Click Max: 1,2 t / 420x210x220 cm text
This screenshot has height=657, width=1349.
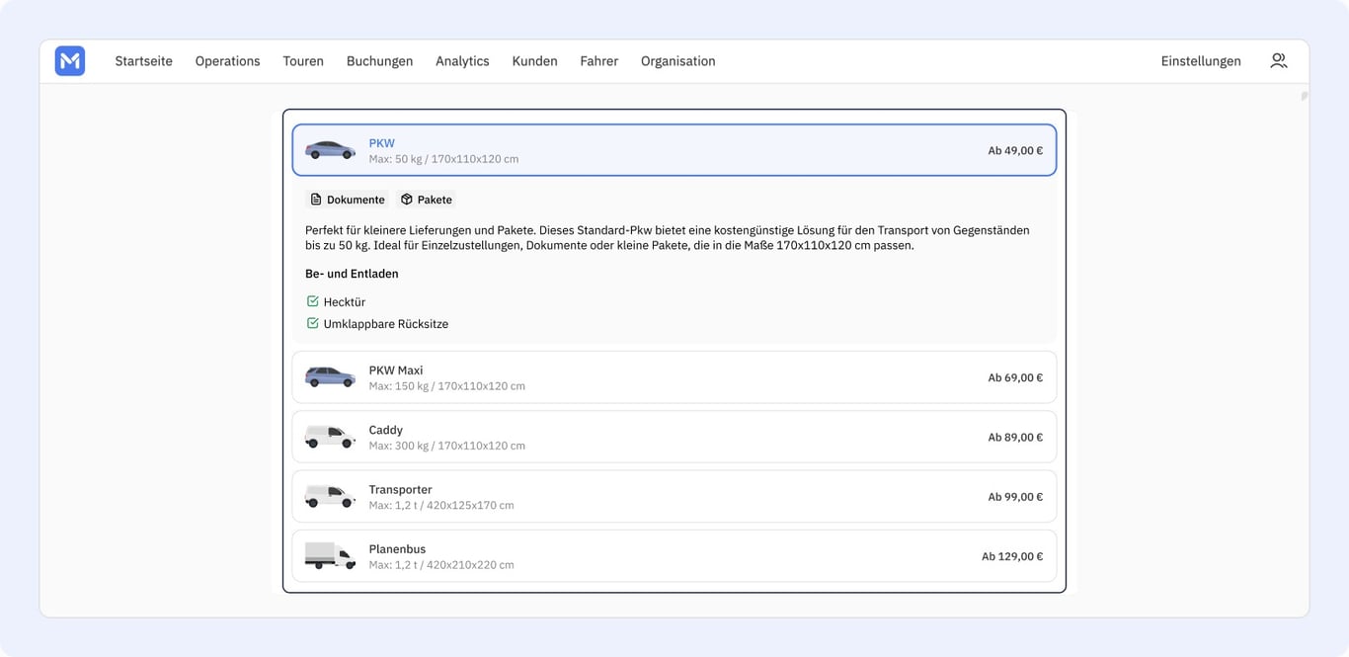[441, 564]
